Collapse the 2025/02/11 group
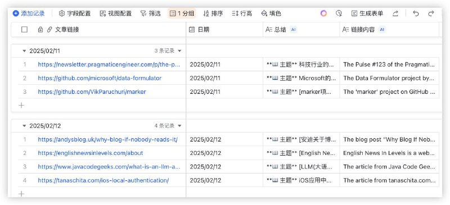 [x=24, y=51]
